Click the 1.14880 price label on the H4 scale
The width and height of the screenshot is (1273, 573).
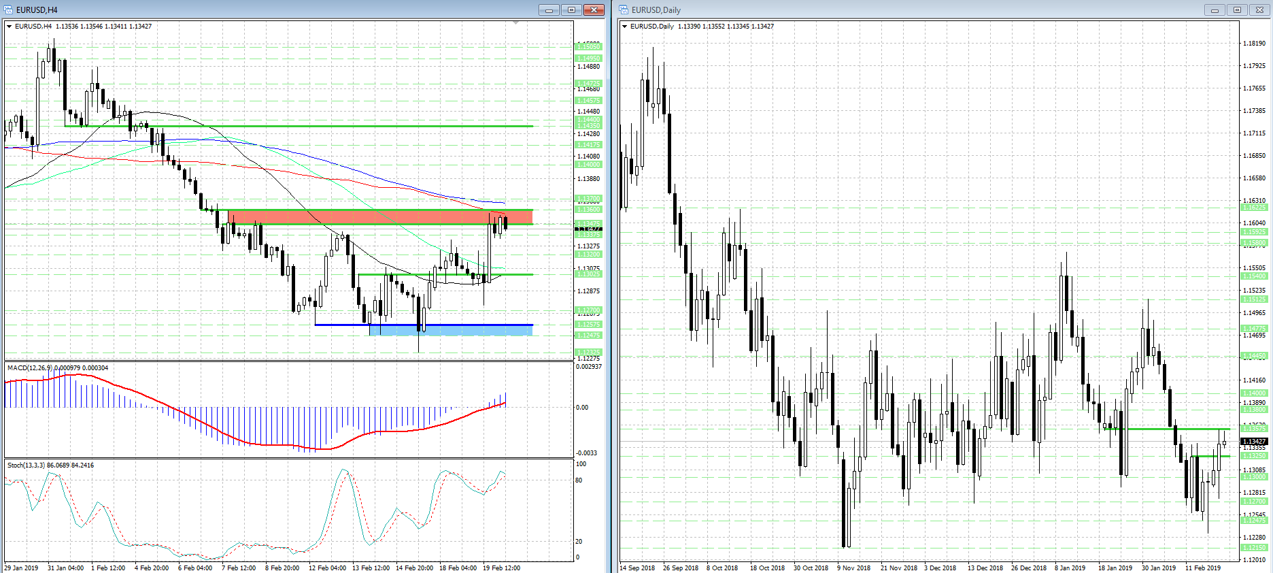click(588, 67)
